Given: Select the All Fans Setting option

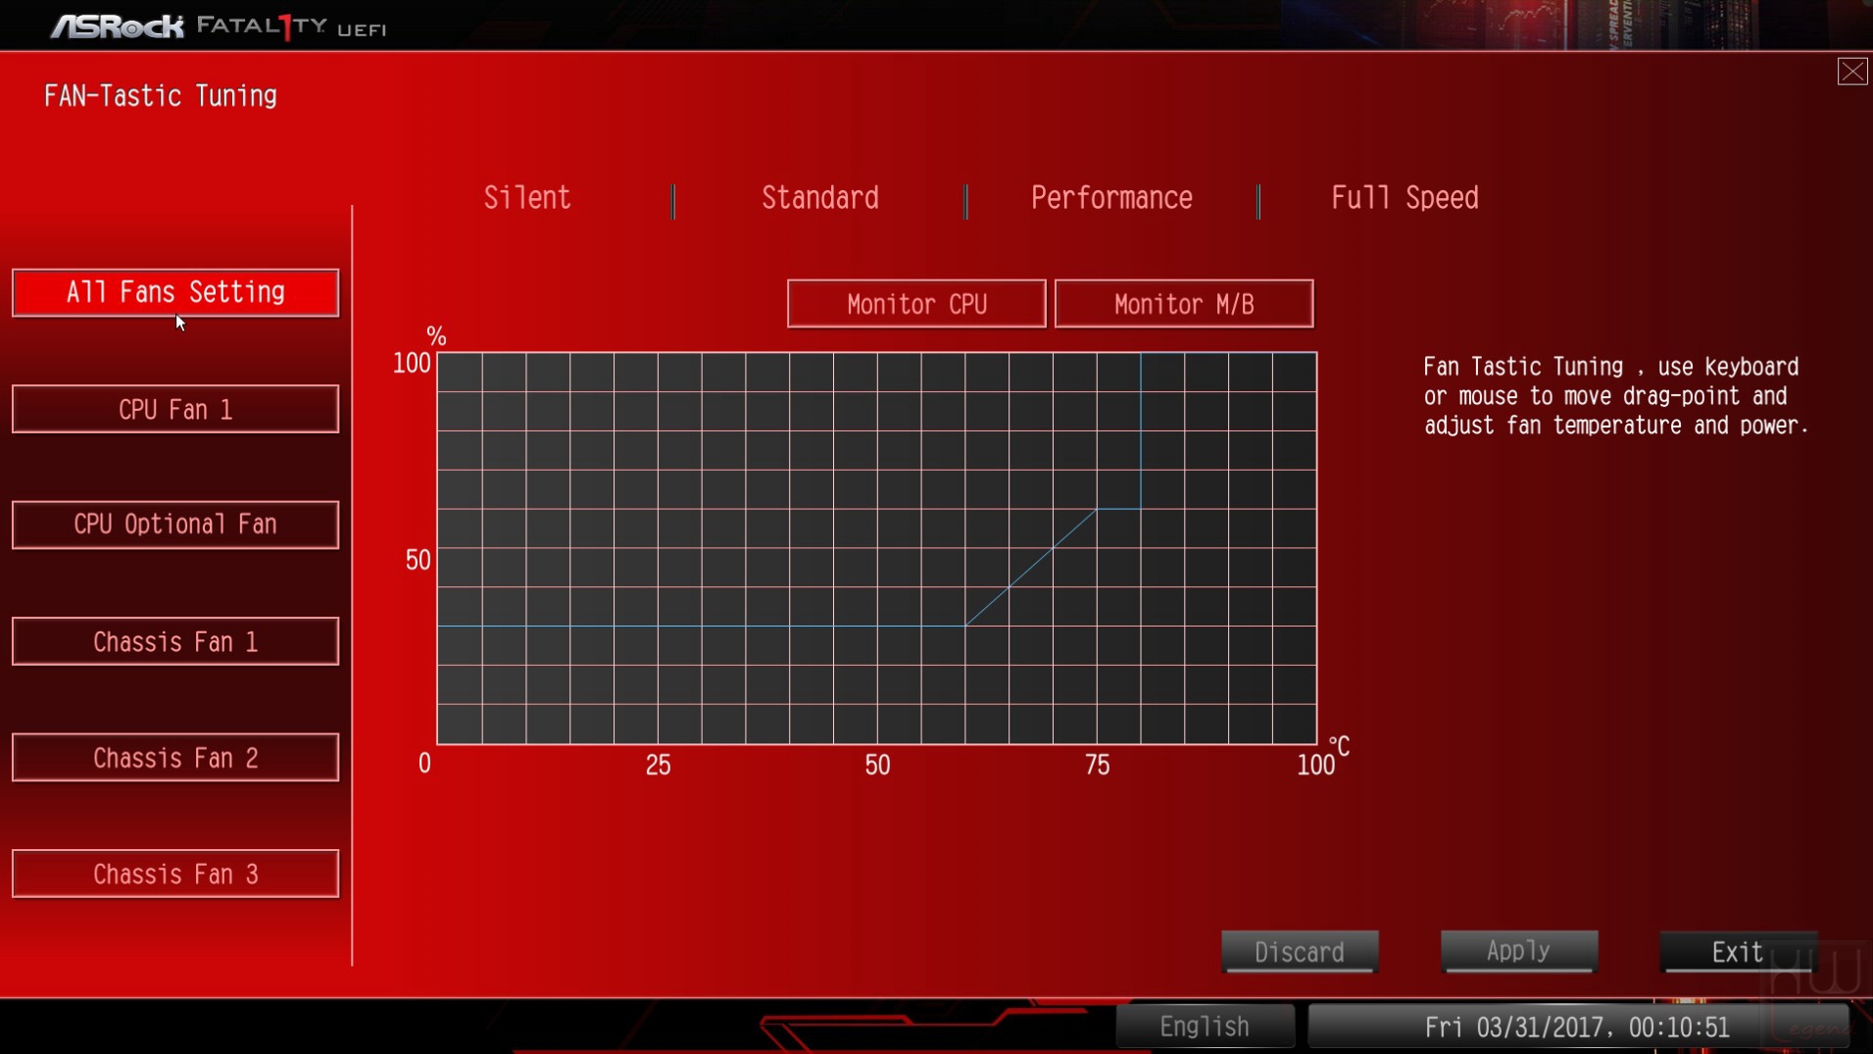Looking at the screenshot, I should (175, 293).
